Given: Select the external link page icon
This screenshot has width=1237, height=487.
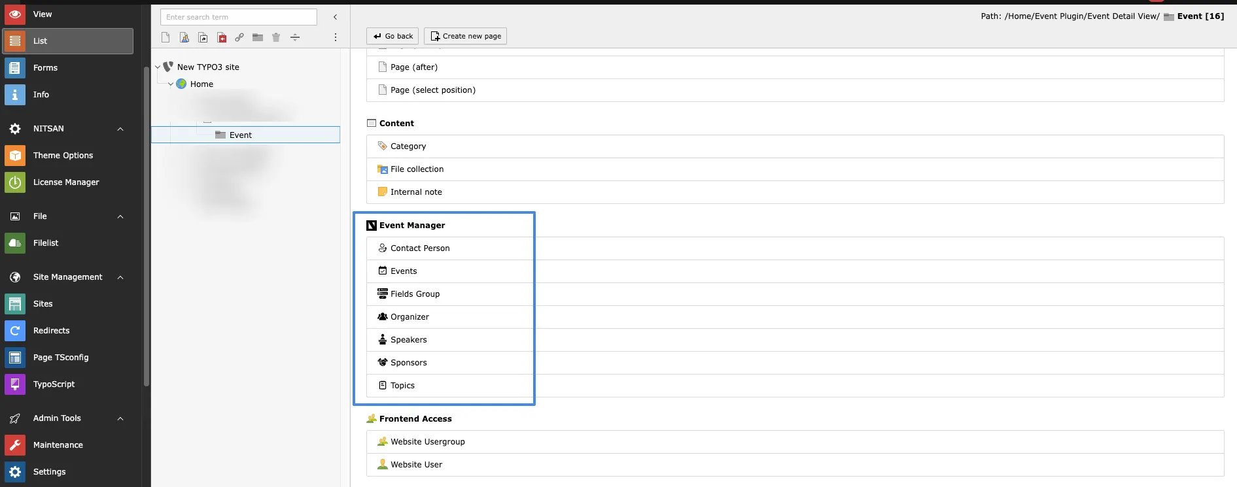Looking at the screenshot, I should (x=239, y=37).
